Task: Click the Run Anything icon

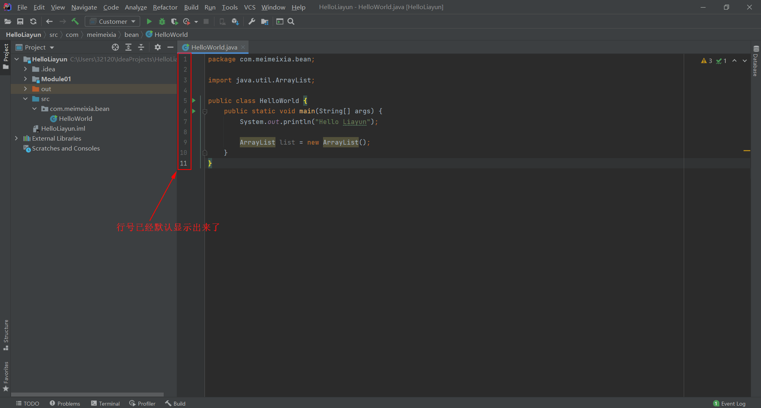Action: (x=280, y=21)
